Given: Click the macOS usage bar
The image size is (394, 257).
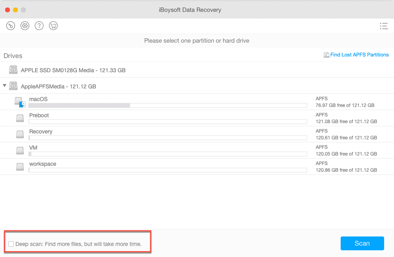Looking at the screenshot, I should point(168,105).
